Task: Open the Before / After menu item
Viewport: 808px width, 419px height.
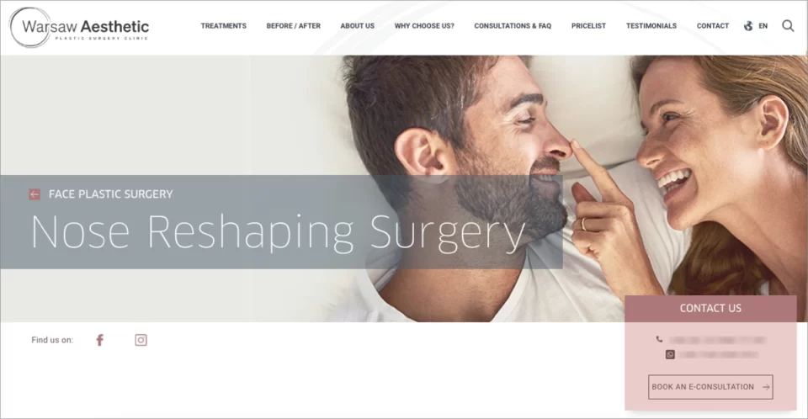Action: click(x=293, y=26)
